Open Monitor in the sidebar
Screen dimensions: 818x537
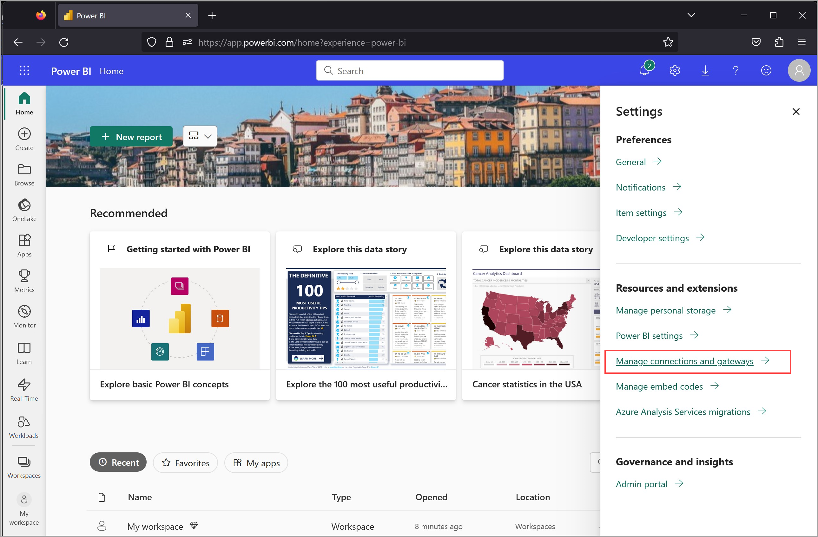24,317
